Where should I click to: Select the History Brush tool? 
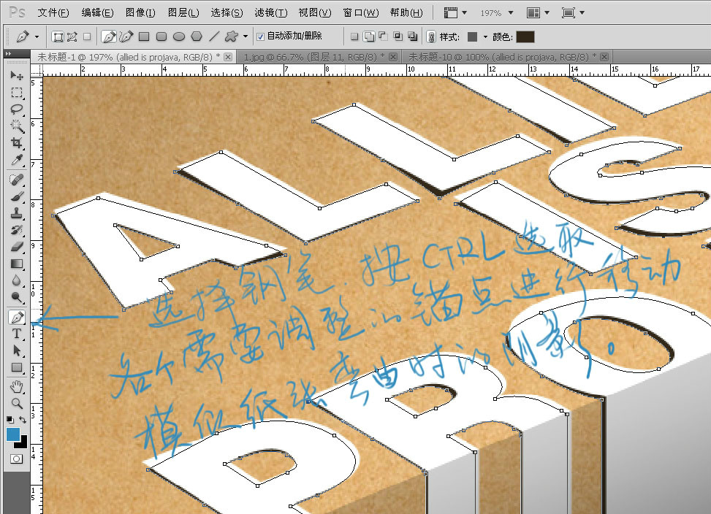[17, 230]
